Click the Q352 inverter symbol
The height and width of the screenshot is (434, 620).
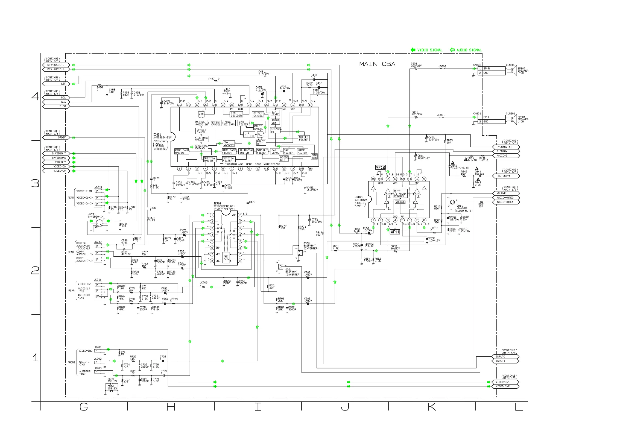tap(300, 253)
